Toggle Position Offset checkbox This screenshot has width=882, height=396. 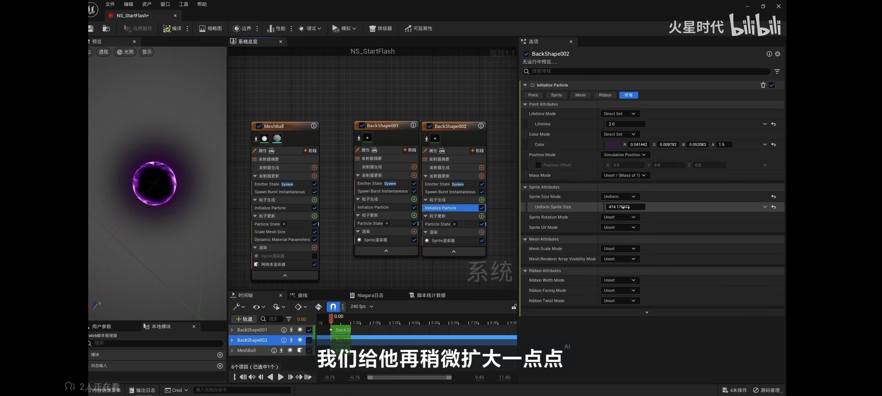click(538, 165)
